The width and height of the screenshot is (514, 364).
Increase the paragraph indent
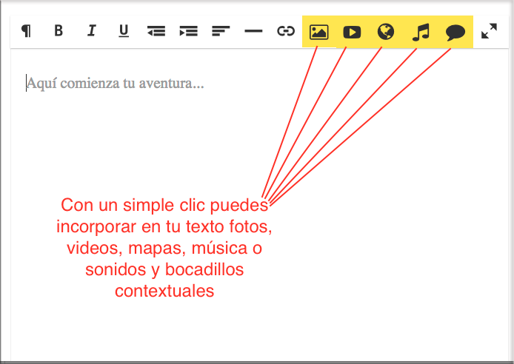coord(189,31)
